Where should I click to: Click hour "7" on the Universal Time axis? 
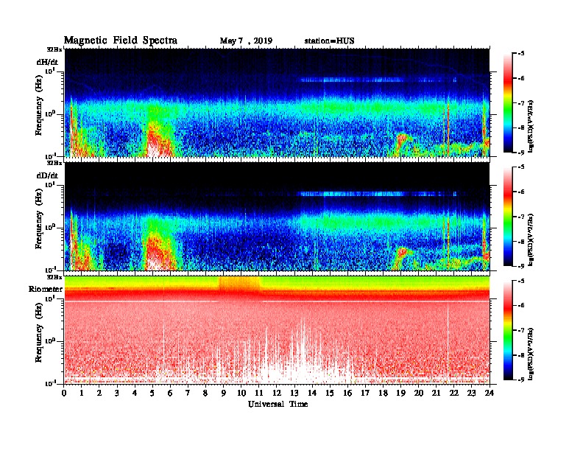click(188, 393)
